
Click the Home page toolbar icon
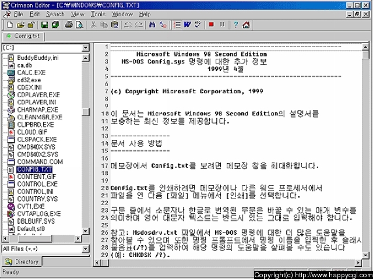[x=246, y=24]
